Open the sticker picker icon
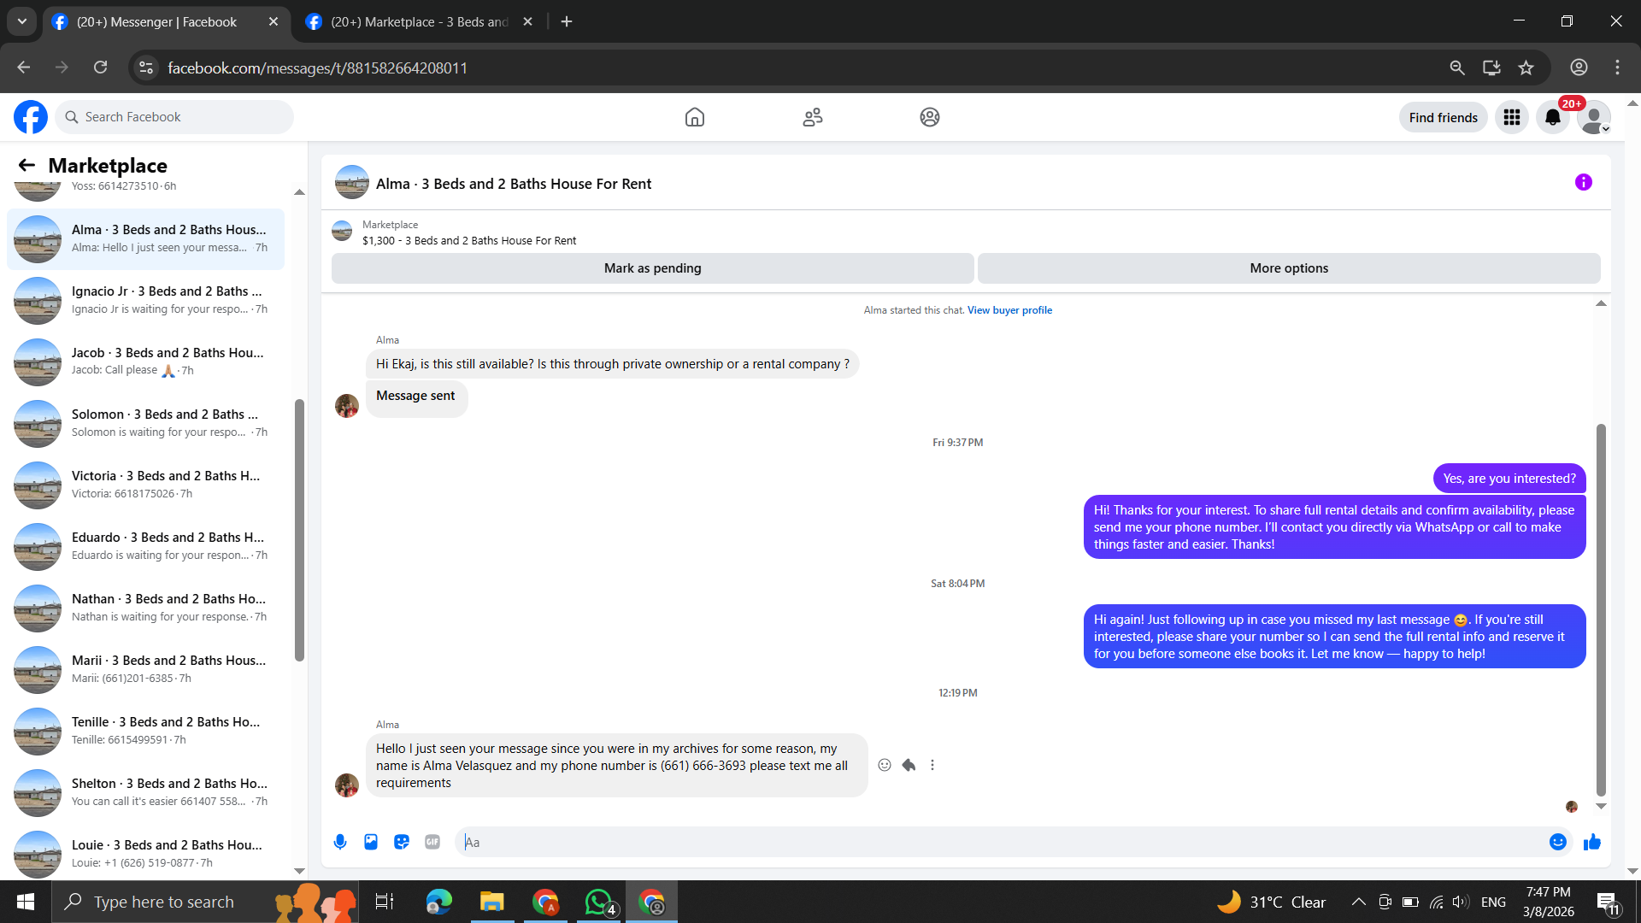Image resolution: width=1641 pixels, height=923 pixels. (x=402, y=842)
